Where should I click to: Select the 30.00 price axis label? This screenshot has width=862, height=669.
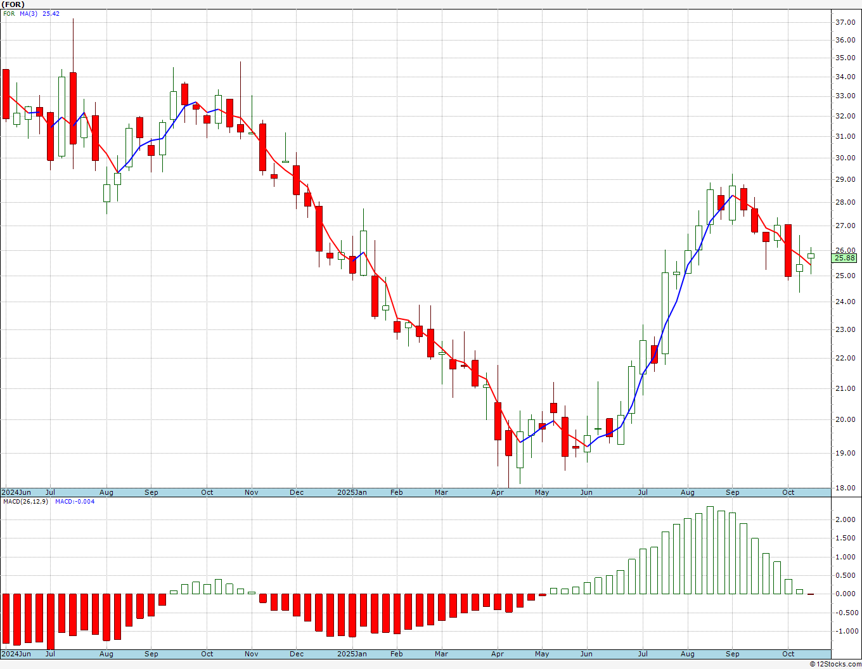pyautogui.click(x=845, y=158)
